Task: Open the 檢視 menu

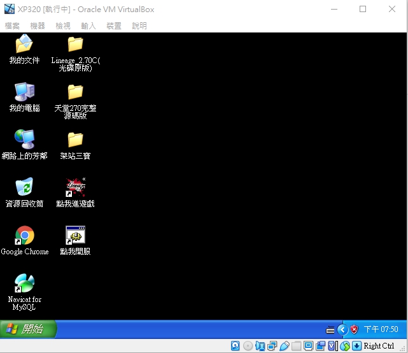Action: point(63,25)
